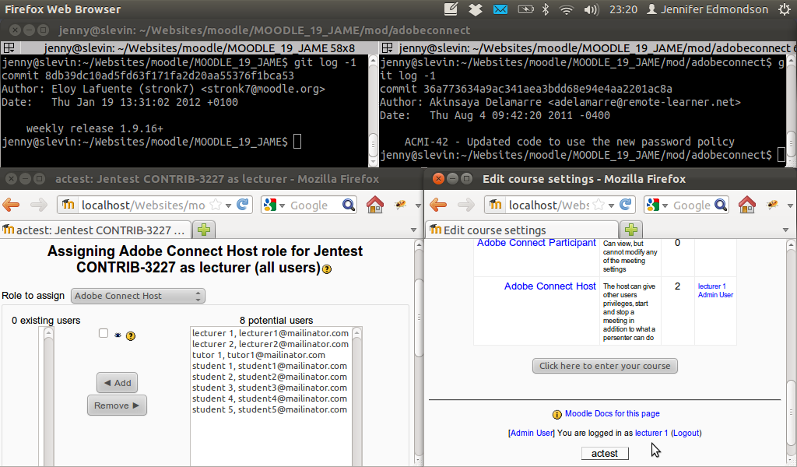The height and width of the screenshot is (467, 797).
Task: Bookmark page star in Edit course settings window
Action: [x=599, y=205]
